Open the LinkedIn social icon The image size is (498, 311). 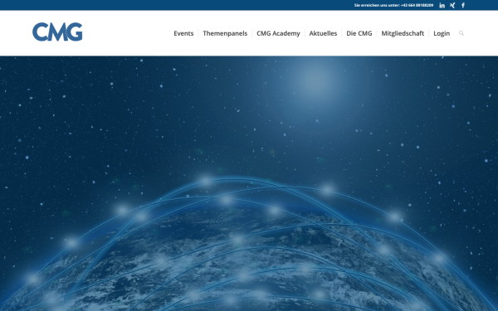click(442, 6)
